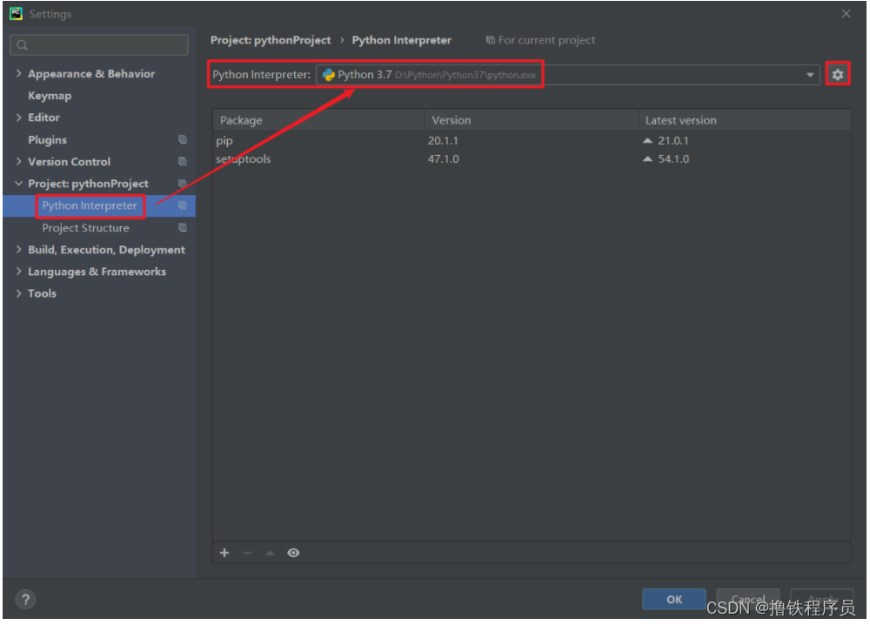
Task: Open Tools settings category
Action: [x=42, y=293]
